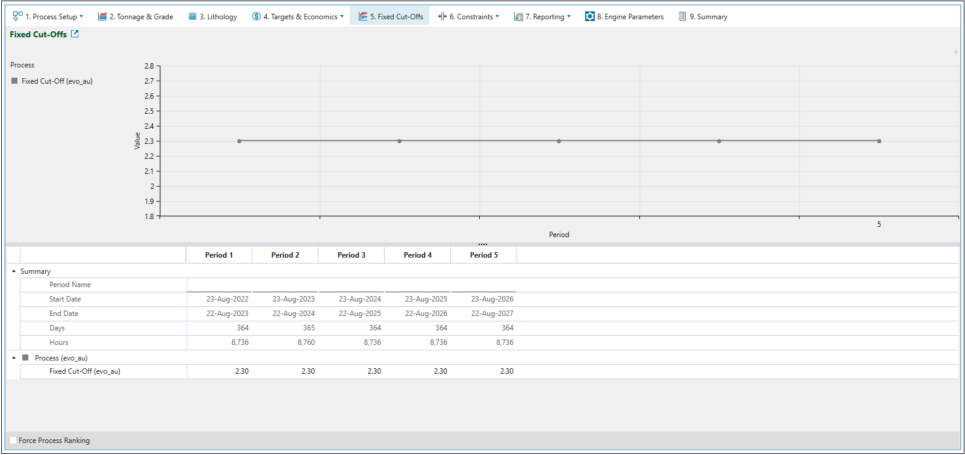Click the Targets & Economics dollar icon

256,16
